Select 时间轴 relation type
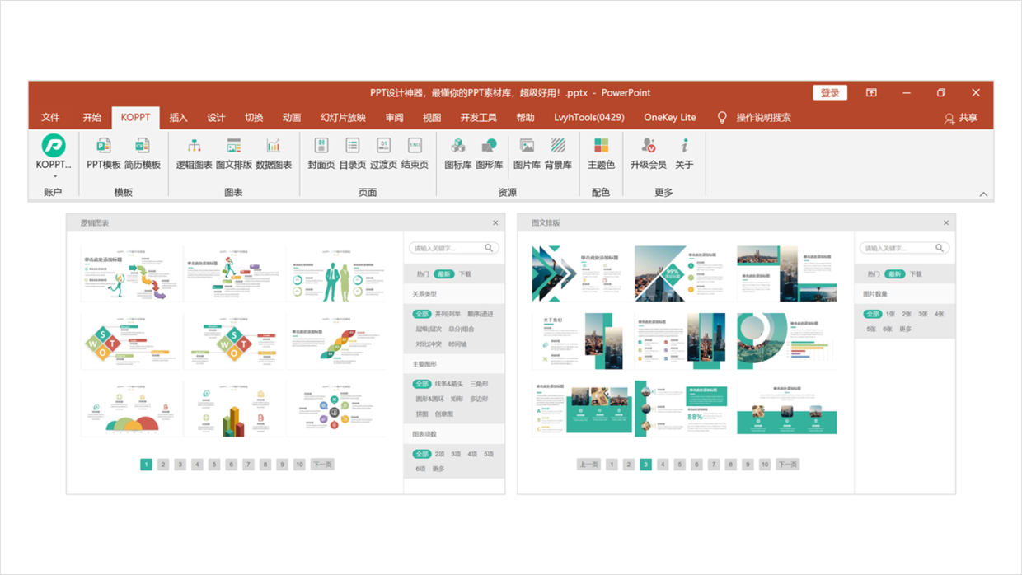 [457, 344]
